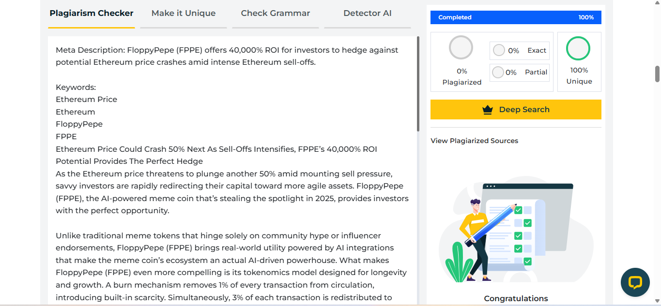Switch to the Plagiarism Checker tab
Viewport: 661px width, 306px height.
click(x=92, y=14)
